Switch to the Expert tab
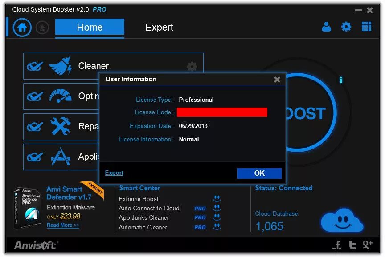The width and height of the screenshot is (385, 257). click(x=159, y=28)
